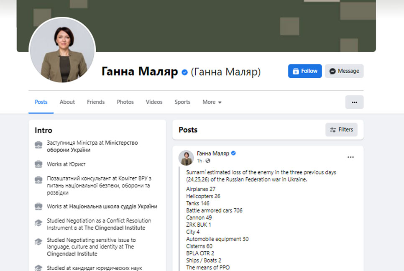Expand the More dropdown in profile tabs
404x271 pixels.
point(212,102)
